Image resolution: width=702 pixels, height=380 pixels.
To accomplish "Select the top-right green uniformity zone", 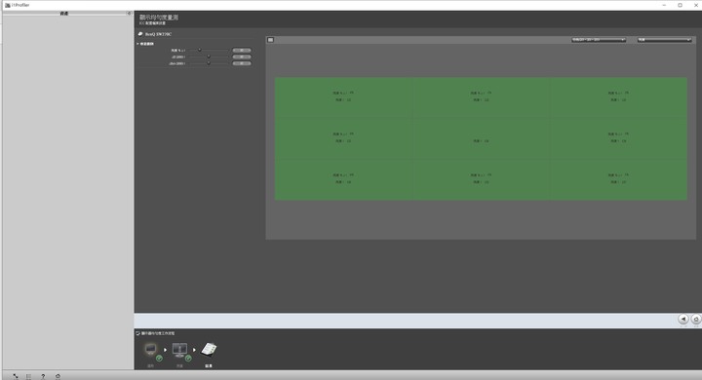I will coord(618,97).
